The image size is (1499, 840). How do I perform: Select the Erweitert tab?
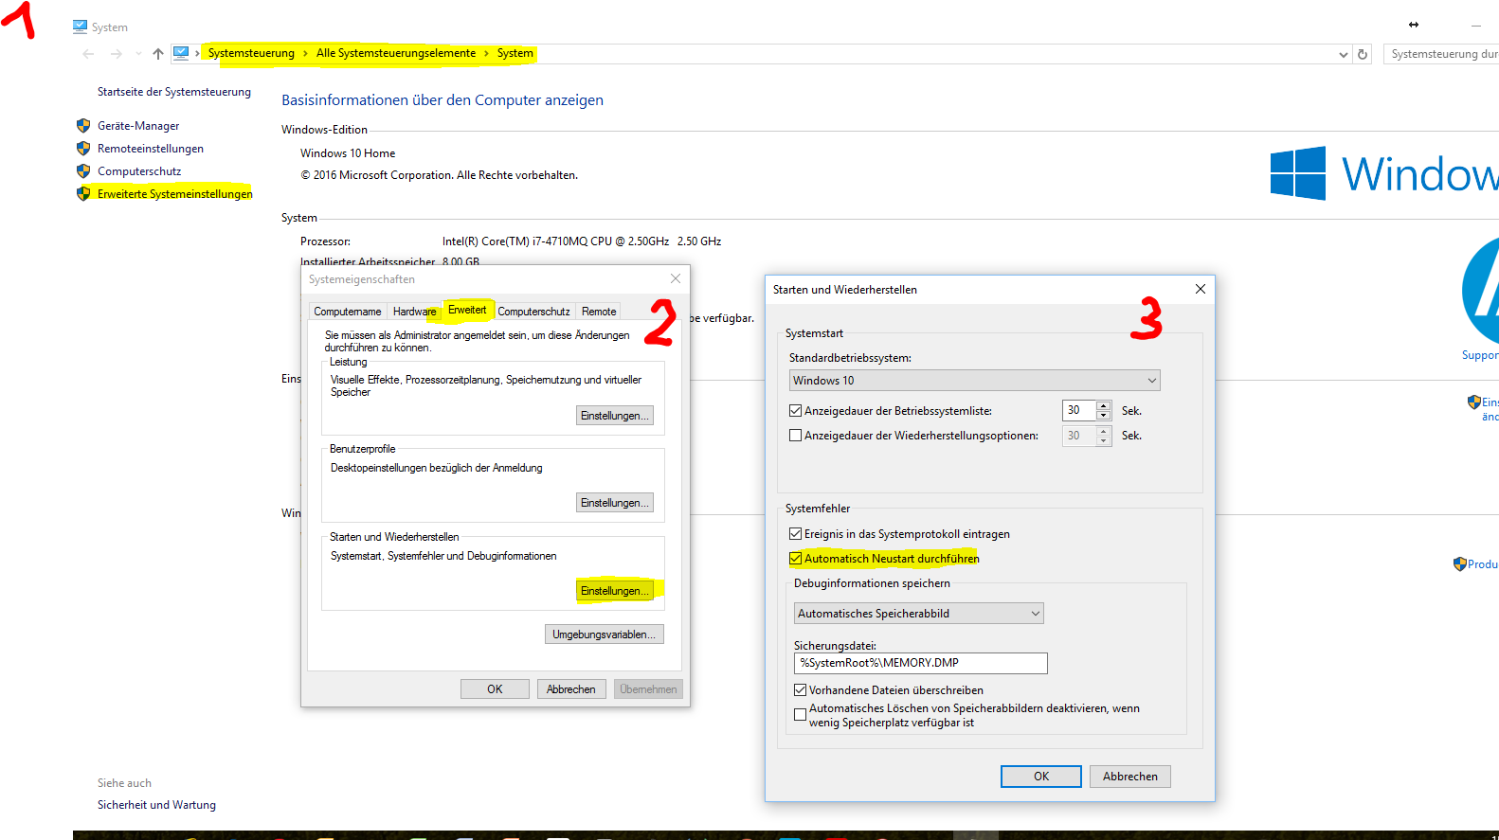pyautogui.click(x=467, y=310)
